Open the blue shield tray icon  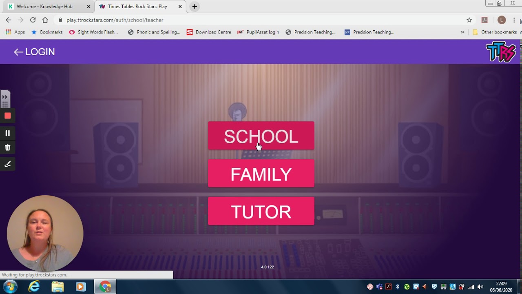coord(434,287)
